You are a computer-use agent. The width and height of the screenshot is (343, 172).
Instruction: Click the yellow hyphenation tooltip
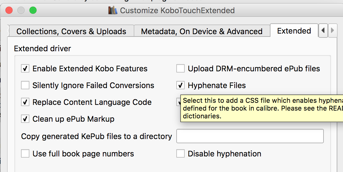(261, 108)
